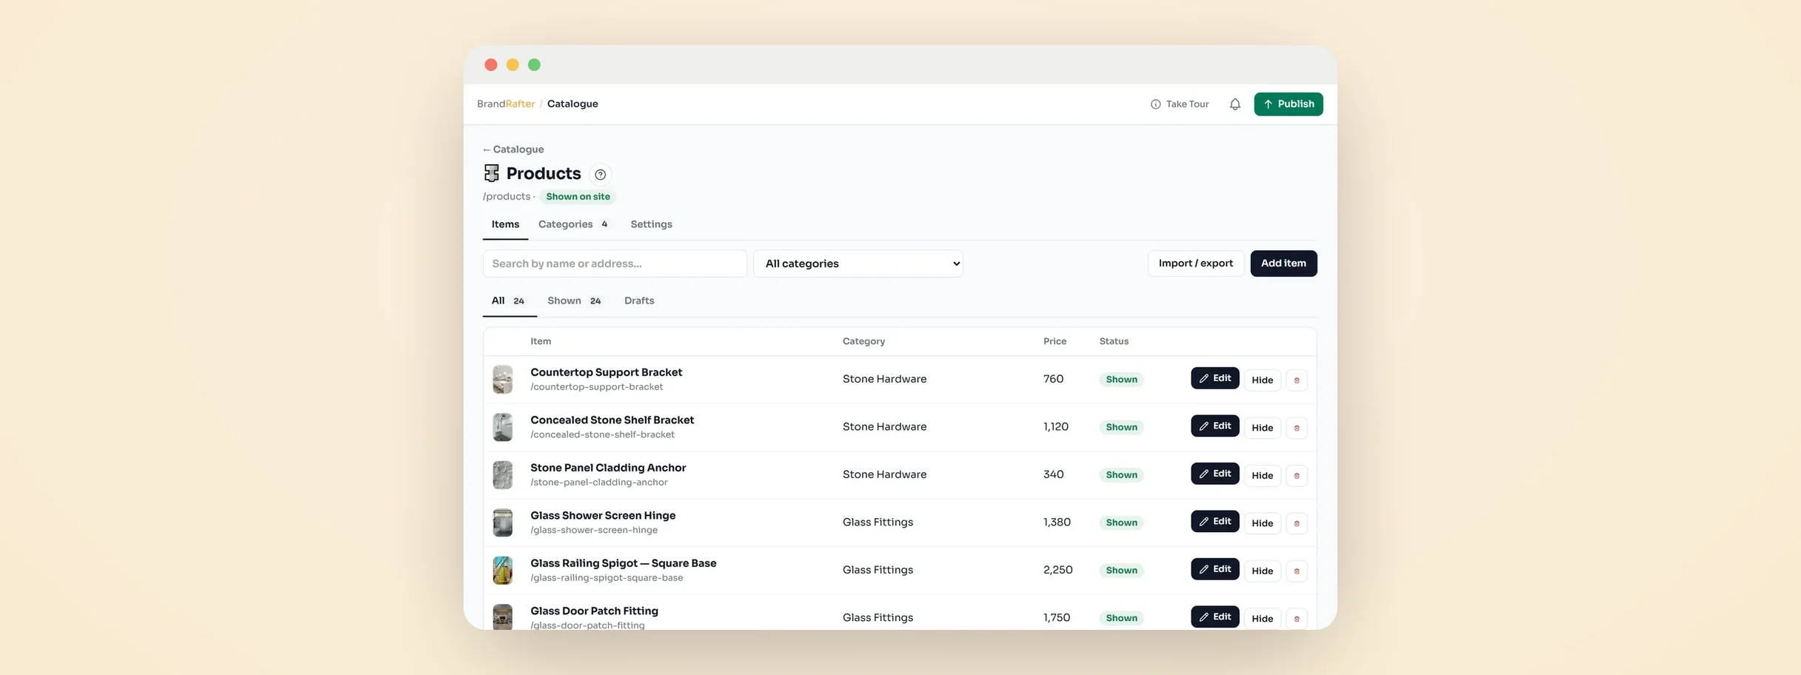Click the Shown on site status badge

pyautogui.click(x=578, y=197)
